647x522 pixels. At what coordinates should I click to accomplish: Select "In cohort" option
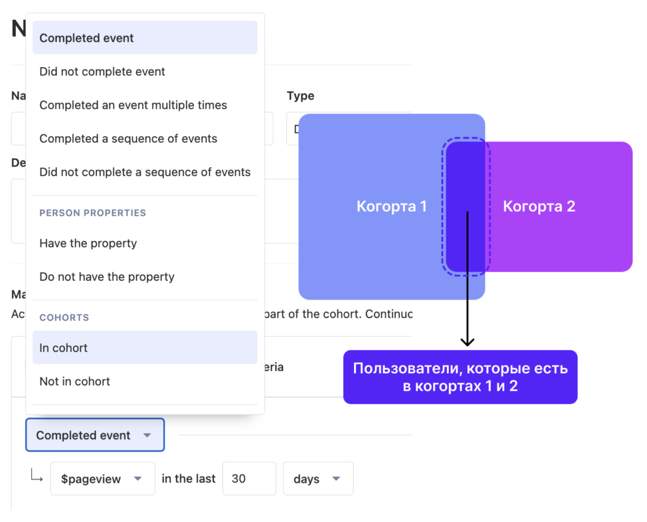click(x=144, y=347)
